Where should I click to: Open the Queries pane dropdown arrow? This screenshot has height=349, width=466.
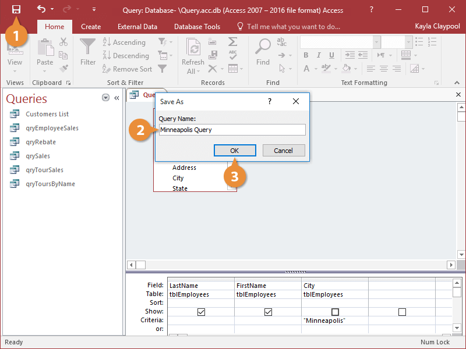105,98
